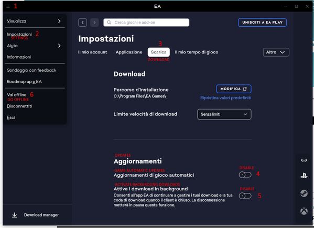Click the Cerca giochi e add-on field
The image size is (314, 228).
pos(146,23)
